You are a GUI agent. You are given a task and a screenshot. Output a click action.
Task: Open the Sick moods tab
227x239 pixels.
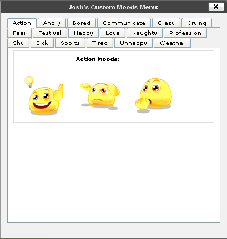click(42, 43)
